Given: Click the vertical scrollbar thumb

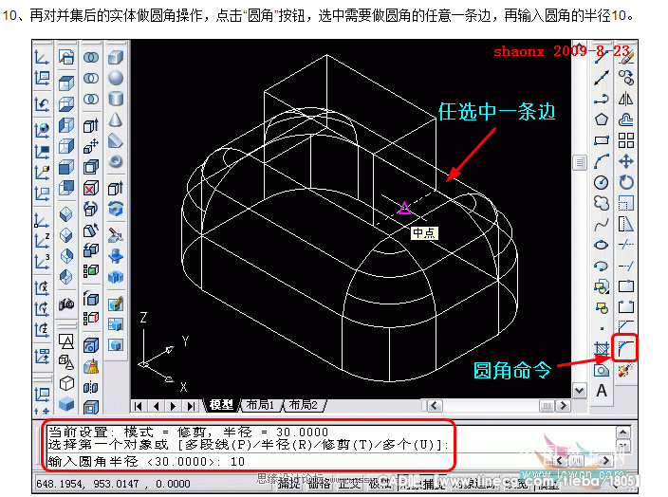Looking at the screenshot, I should [580, 162].
